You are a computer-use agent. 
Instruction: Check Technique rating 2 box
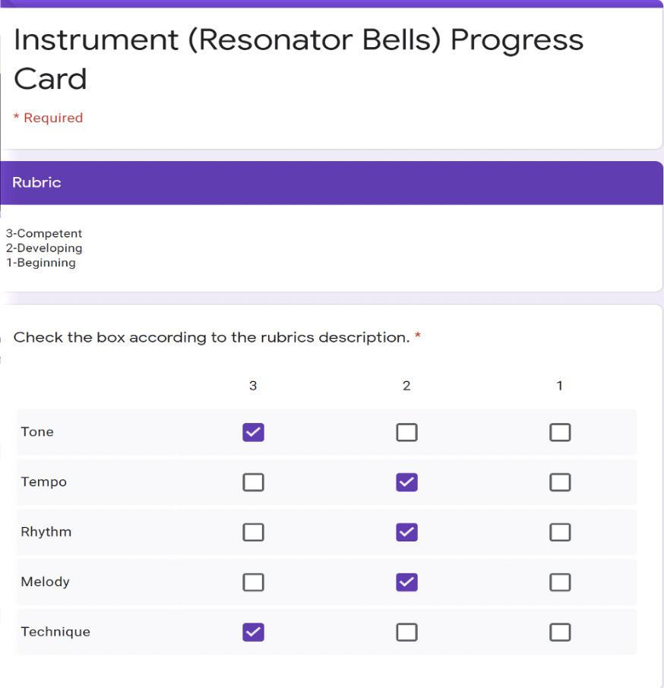406,632
